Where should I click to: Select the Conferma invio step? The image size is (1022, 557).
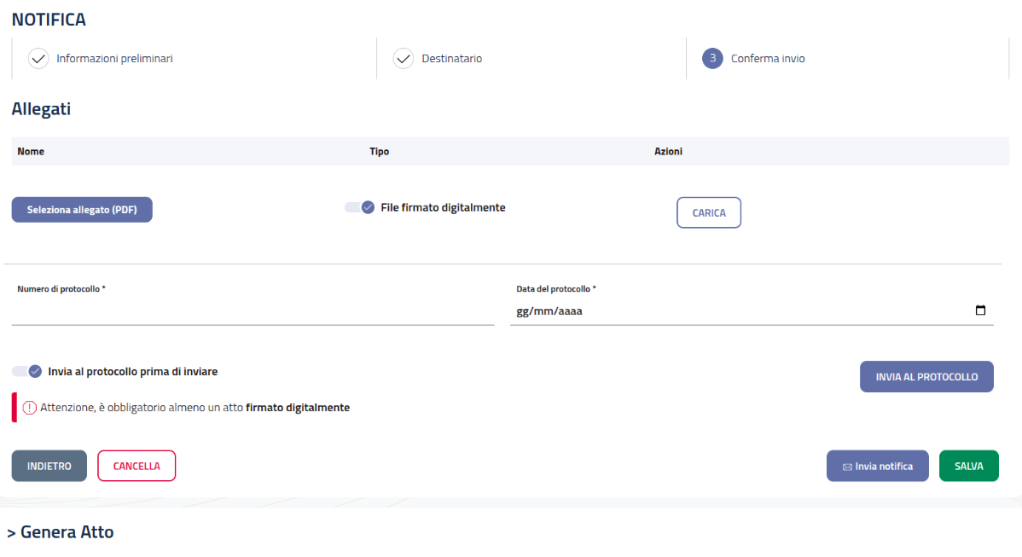768,59
